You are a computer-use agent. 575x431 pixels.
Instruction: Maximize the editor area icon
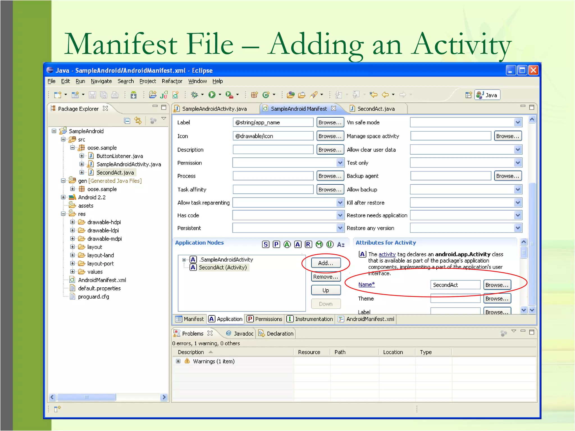point(531,107)
